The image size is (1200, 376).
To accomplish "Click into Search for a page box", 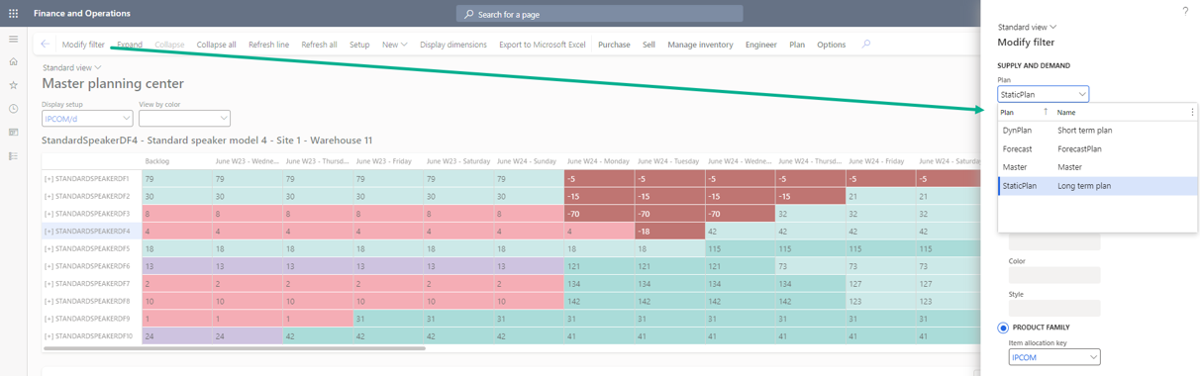I will (x=600, y=14).
